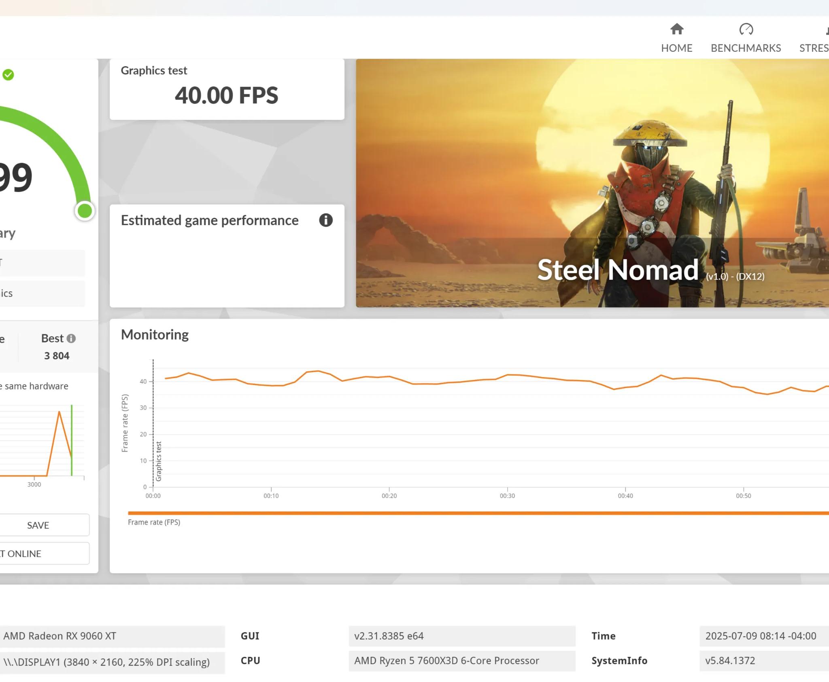Screen dimensions: 829x682
Task: Select the Graphics test card heading
Action: [x=154, y=70]
